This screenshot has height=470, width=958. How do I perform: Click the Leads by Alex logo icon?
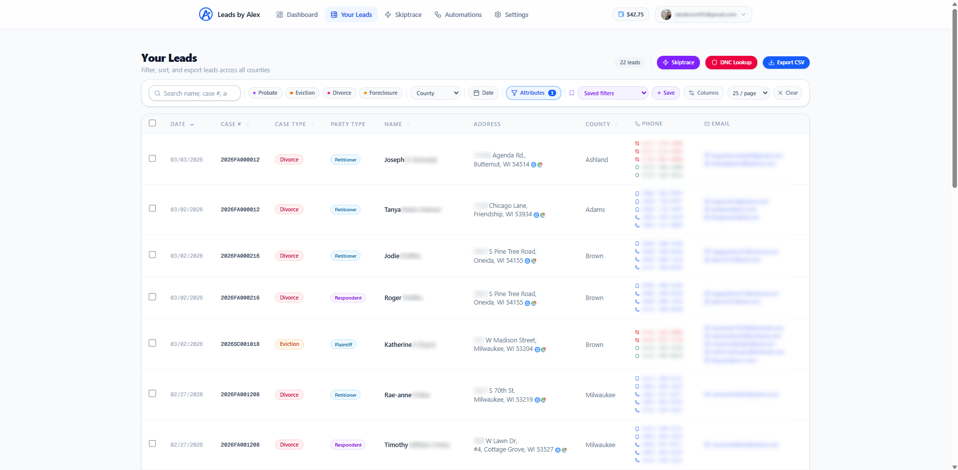coord(206,14)
